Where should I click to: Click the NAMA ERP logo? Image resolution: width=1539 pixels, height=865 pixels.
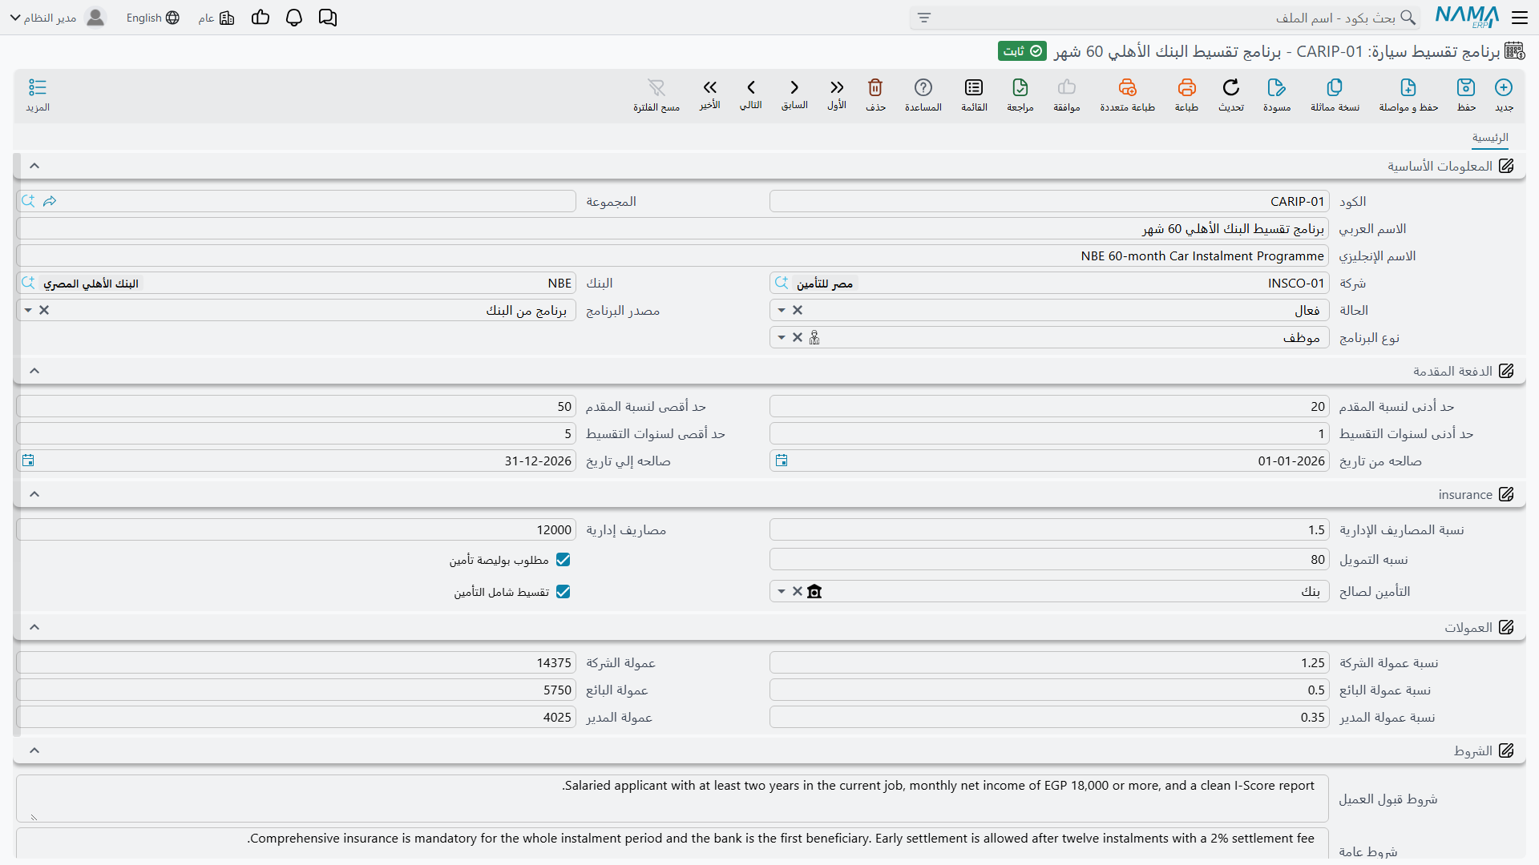click(x=1467, y=17)
